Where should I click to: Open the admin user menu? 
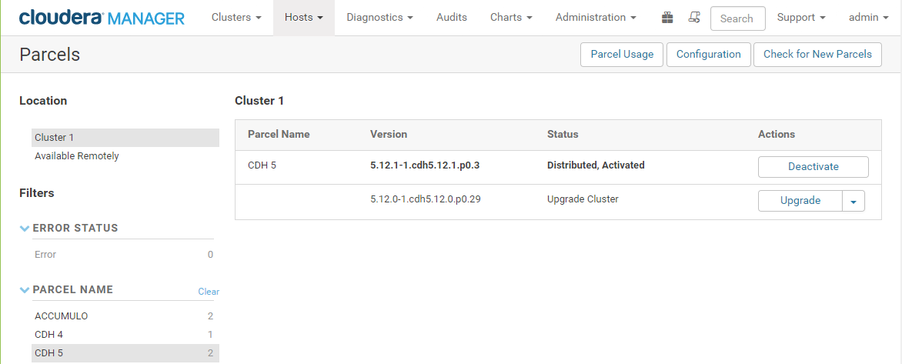click(869, 18)
